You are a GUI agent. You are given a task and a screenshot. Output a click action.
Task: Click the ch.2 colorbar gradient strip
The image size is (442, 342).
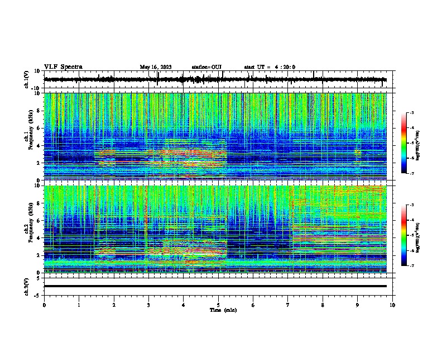pos(403,235)
